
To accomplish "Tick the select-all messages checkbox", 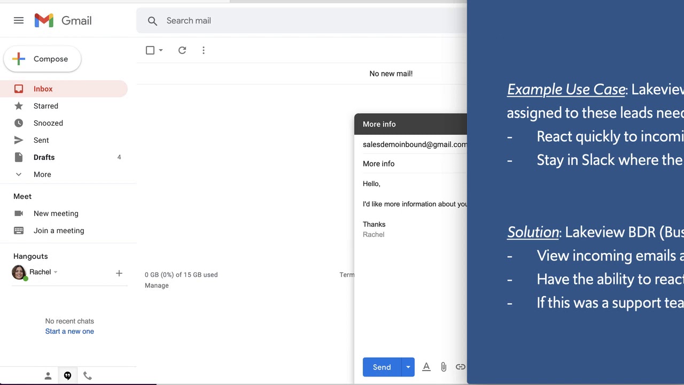I will coord(150,50).
